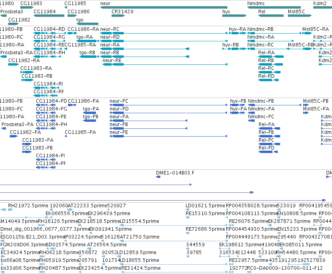This screenshot has height=274, width=332.
Task: Open protein CG11984-PD
Action: coord(51,101)
